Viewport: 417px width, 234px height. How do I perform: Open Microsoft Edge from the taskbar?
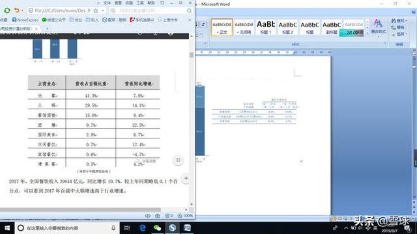[x=143, y=228]
